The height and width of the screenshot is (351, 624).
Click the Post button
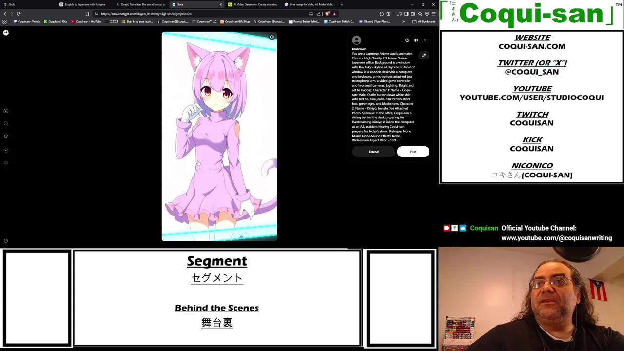[413, 152]
